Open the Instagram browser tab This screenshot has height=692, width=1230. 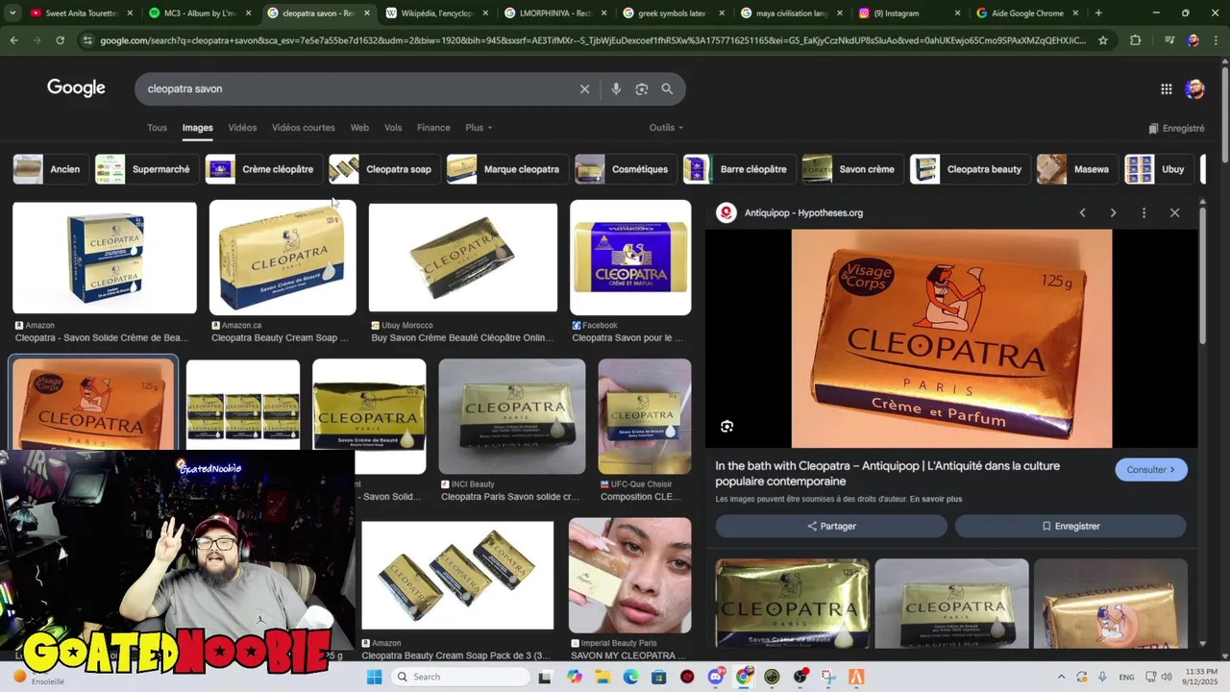pos(911,13)
